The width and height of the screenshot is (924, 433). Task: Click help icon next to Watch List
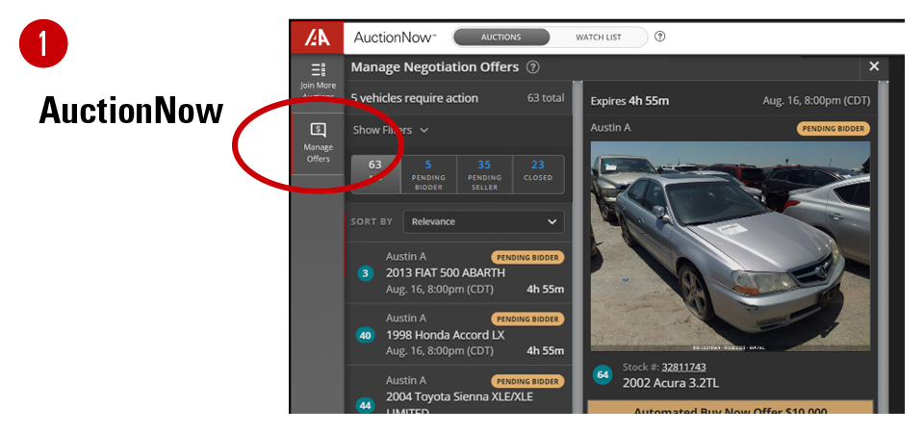click(x=660, y=37)
